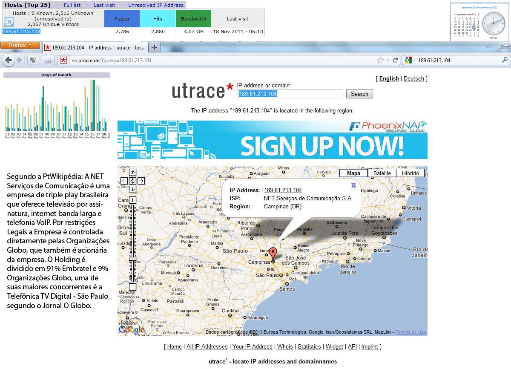Select the Mapa map type
The image size is (511, 369).
coord(353,173)
